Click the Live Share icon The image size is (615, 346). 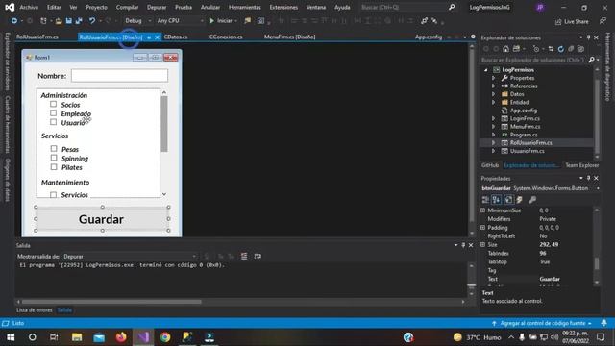(572, 21)
